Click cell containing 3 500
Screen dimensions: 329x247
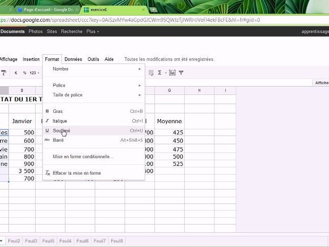(22, 171)
